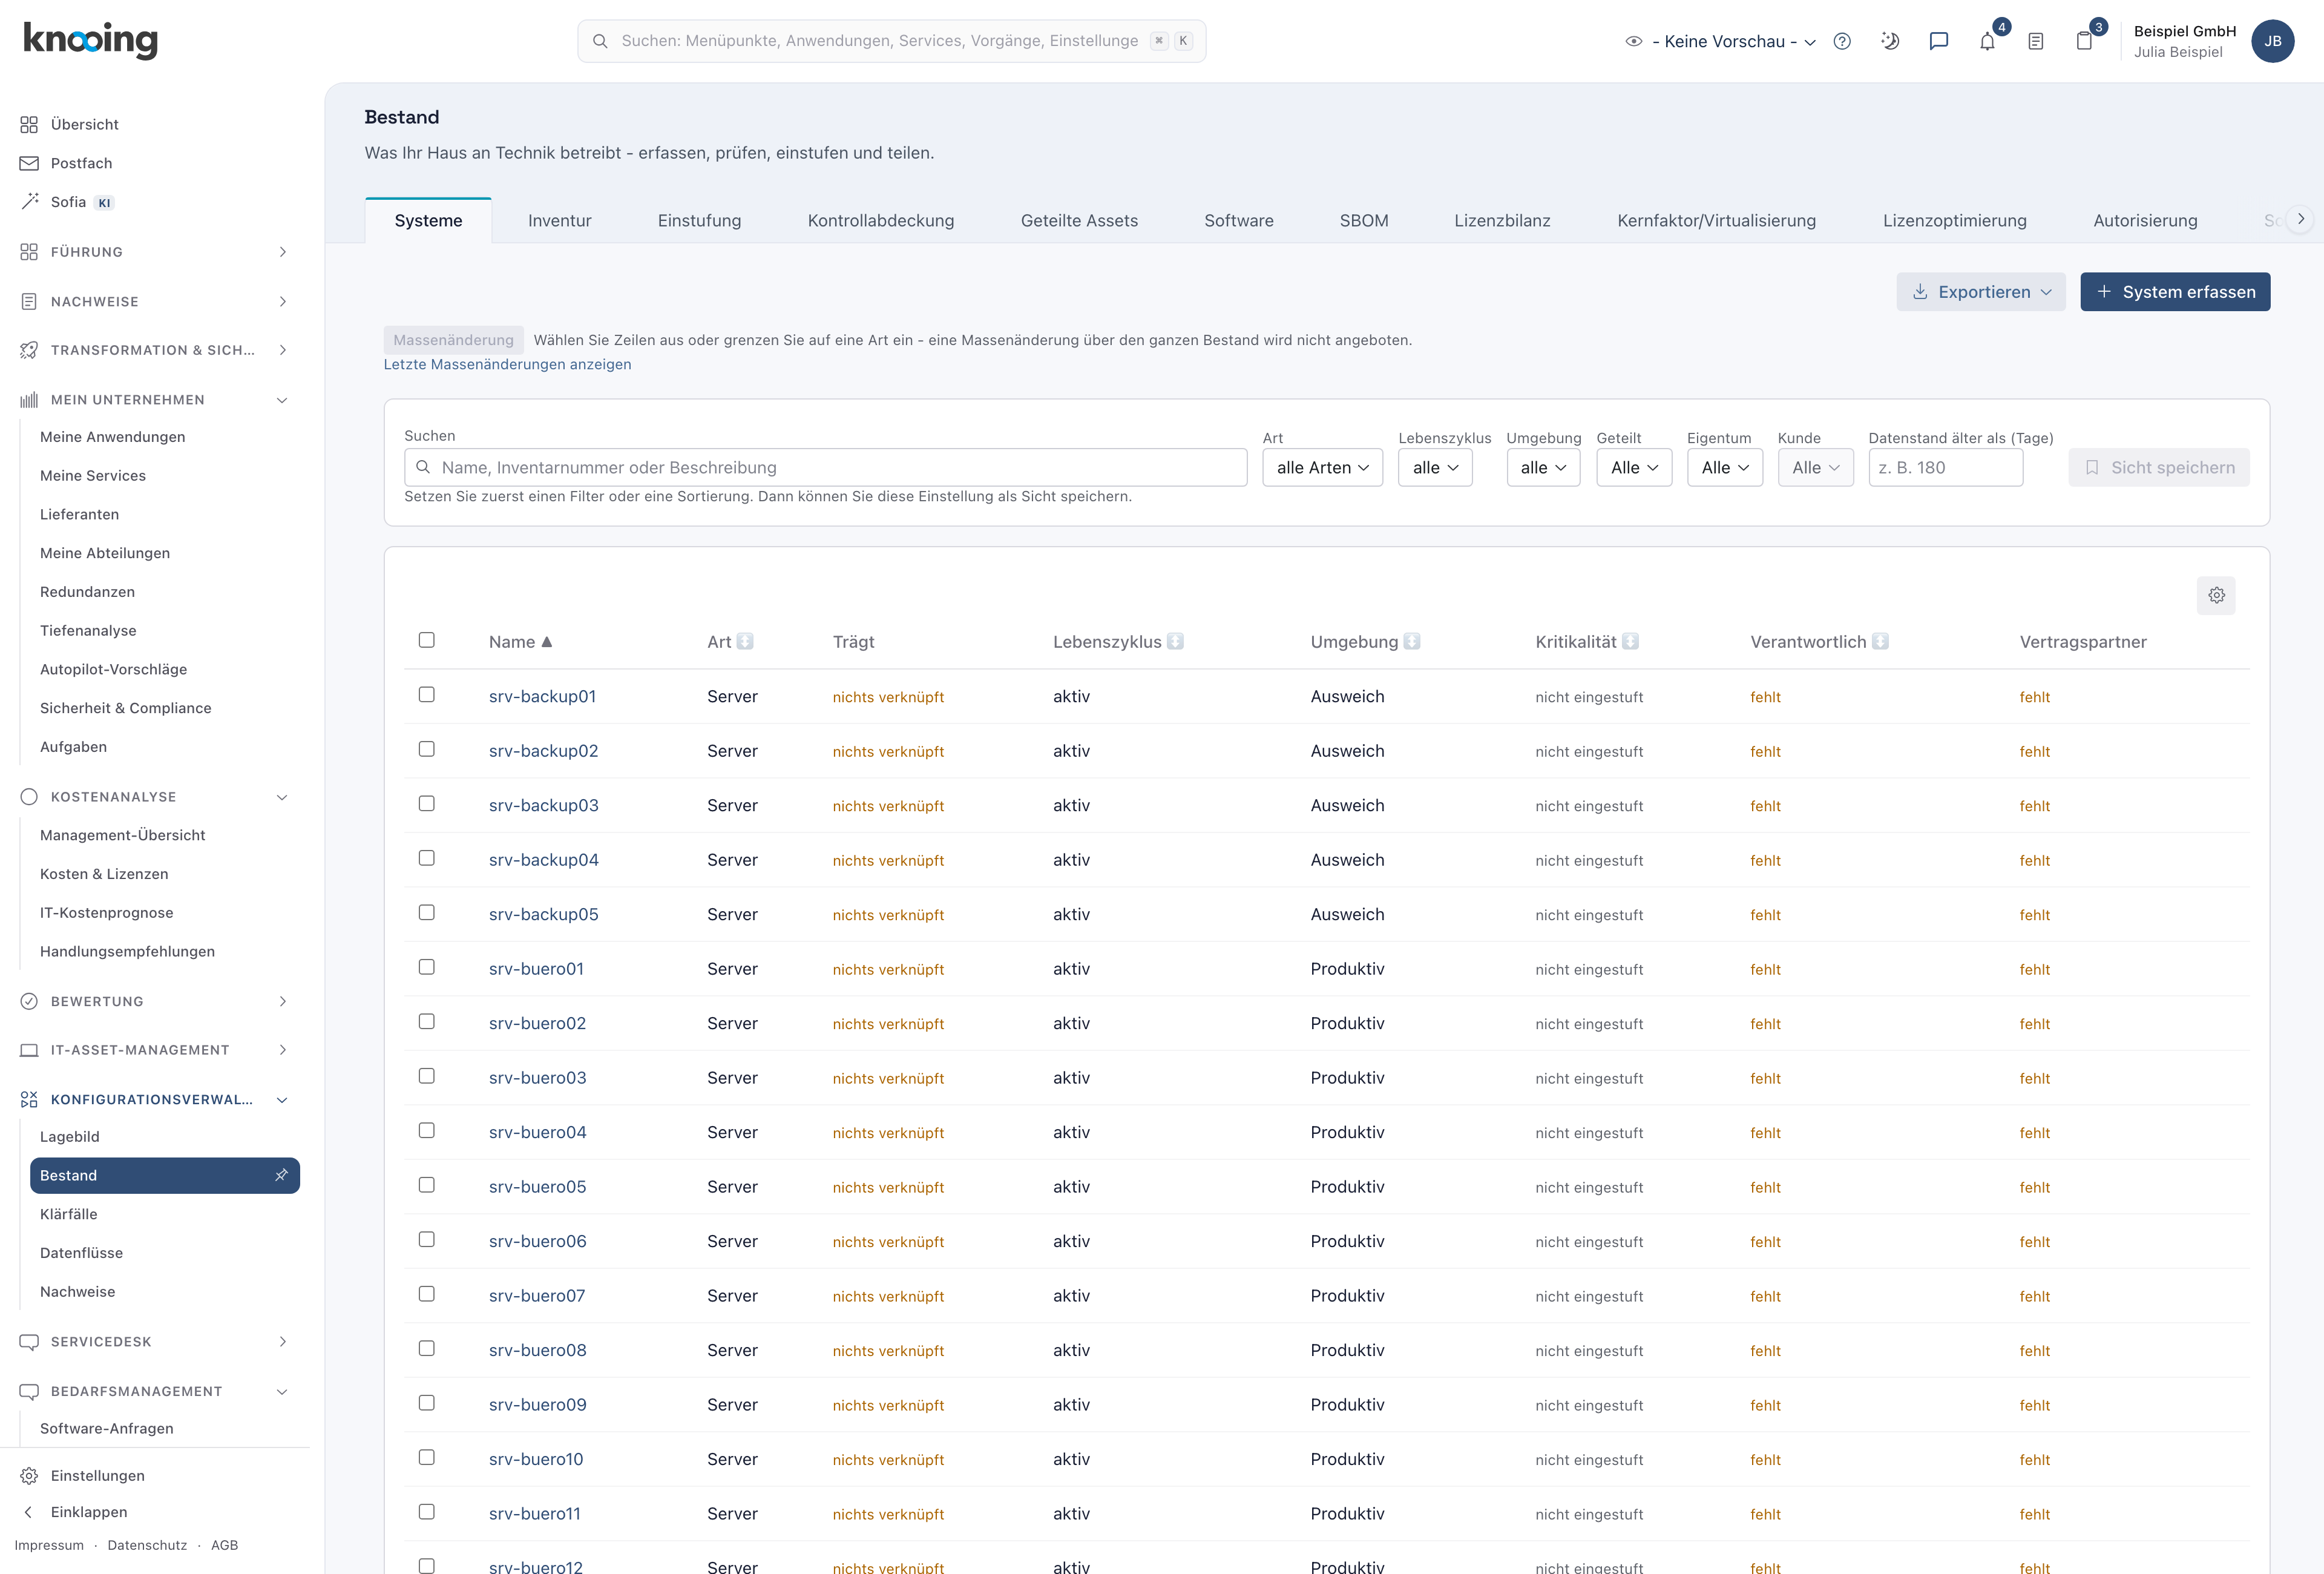Switch to the Lizenzbilanz tab
Image resolution: width=2324 pixels, height=1574 pixels.
[x=1502, y=220]
